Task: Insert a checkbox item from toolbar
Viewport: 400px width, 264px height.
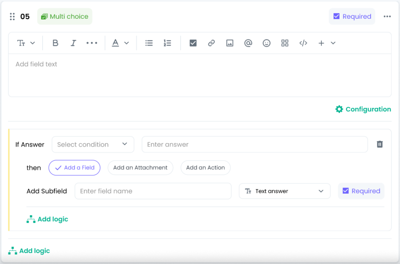Action: point(193,43)
